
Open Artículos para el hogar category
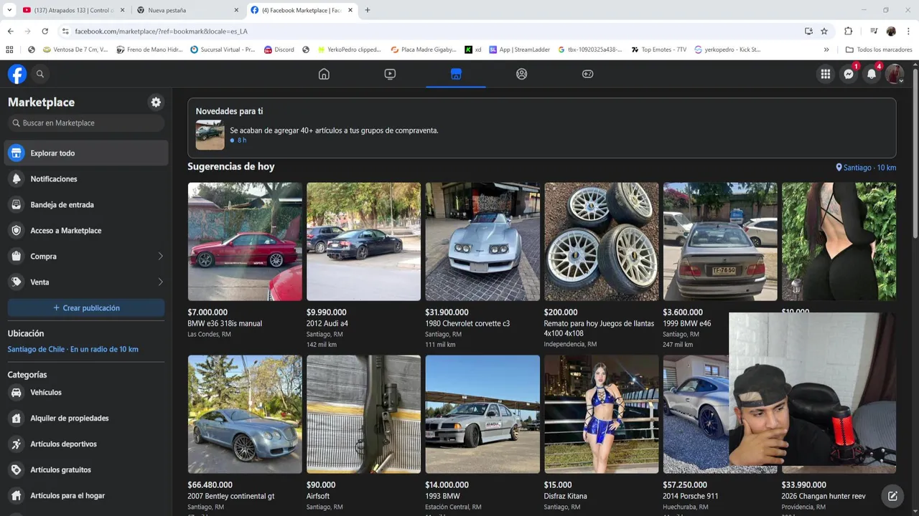(x=86, y=496)
